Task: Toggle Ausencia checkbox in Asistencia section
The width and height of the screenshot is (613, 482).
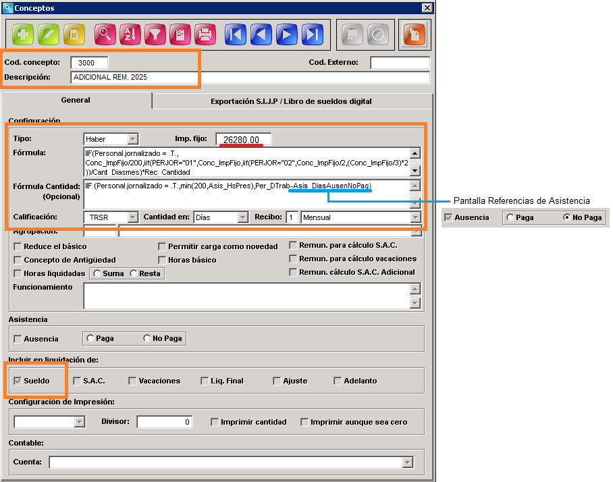Action: 18,339
